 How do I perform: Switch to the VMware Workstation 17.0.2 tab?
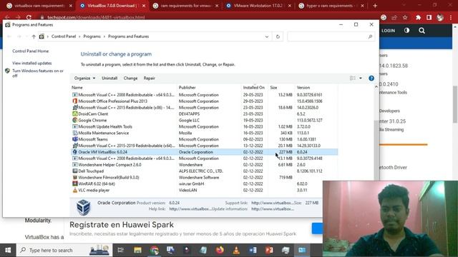[x=258, y=6]
